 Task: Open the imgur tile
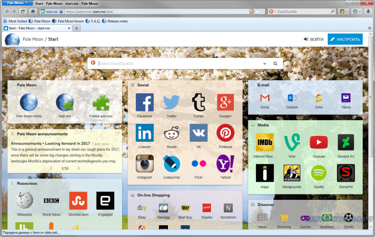pos(265,173)
